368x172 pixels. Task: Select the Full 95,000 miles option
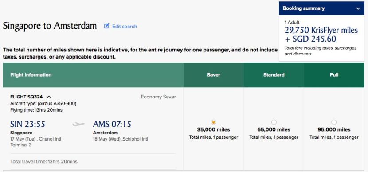click(x=334, y=122)
